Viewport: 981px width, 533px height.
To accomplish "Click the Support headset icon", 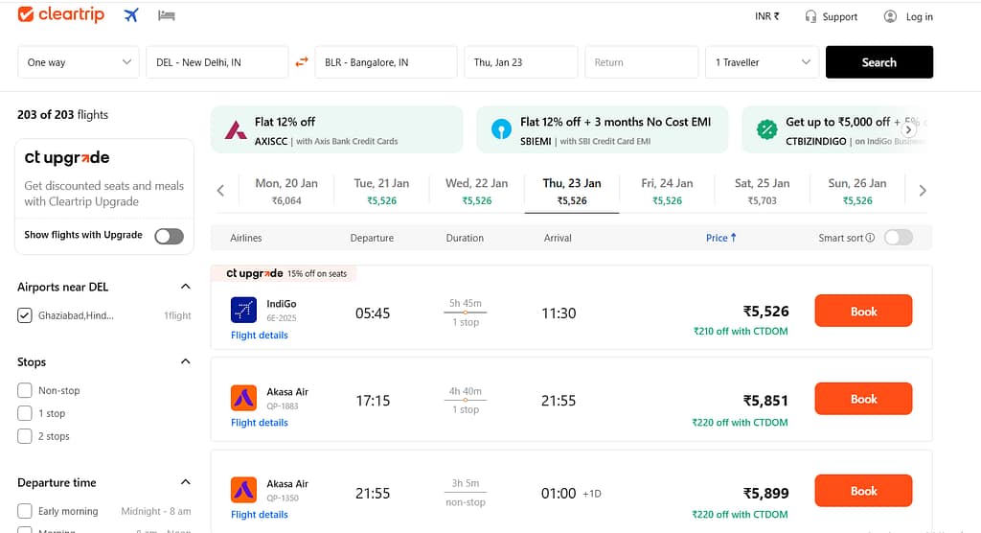I will [x=810, y=17].
